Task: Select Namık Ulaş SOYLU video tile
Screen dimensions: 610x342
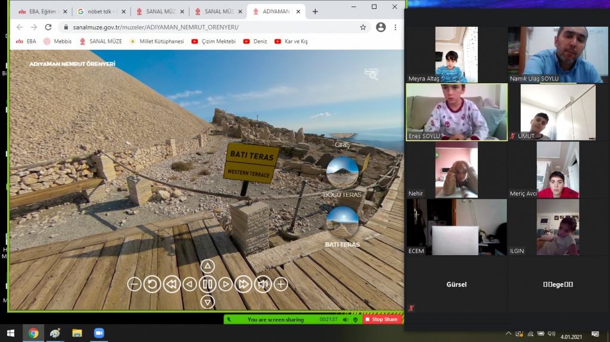Action: click(x=558, y=54)
